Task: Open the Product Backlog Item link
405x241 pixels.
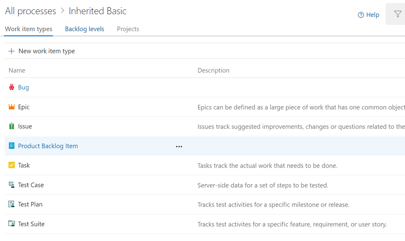Action: (x=48, y=146)
